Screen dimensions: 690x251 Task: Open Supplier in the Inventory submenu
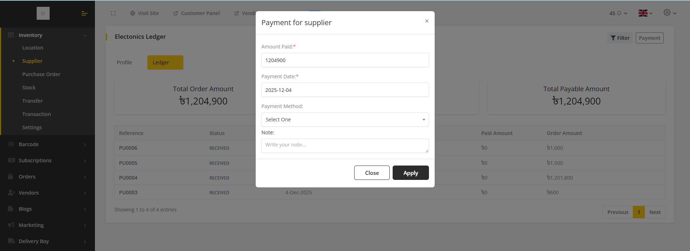(32, 61)
